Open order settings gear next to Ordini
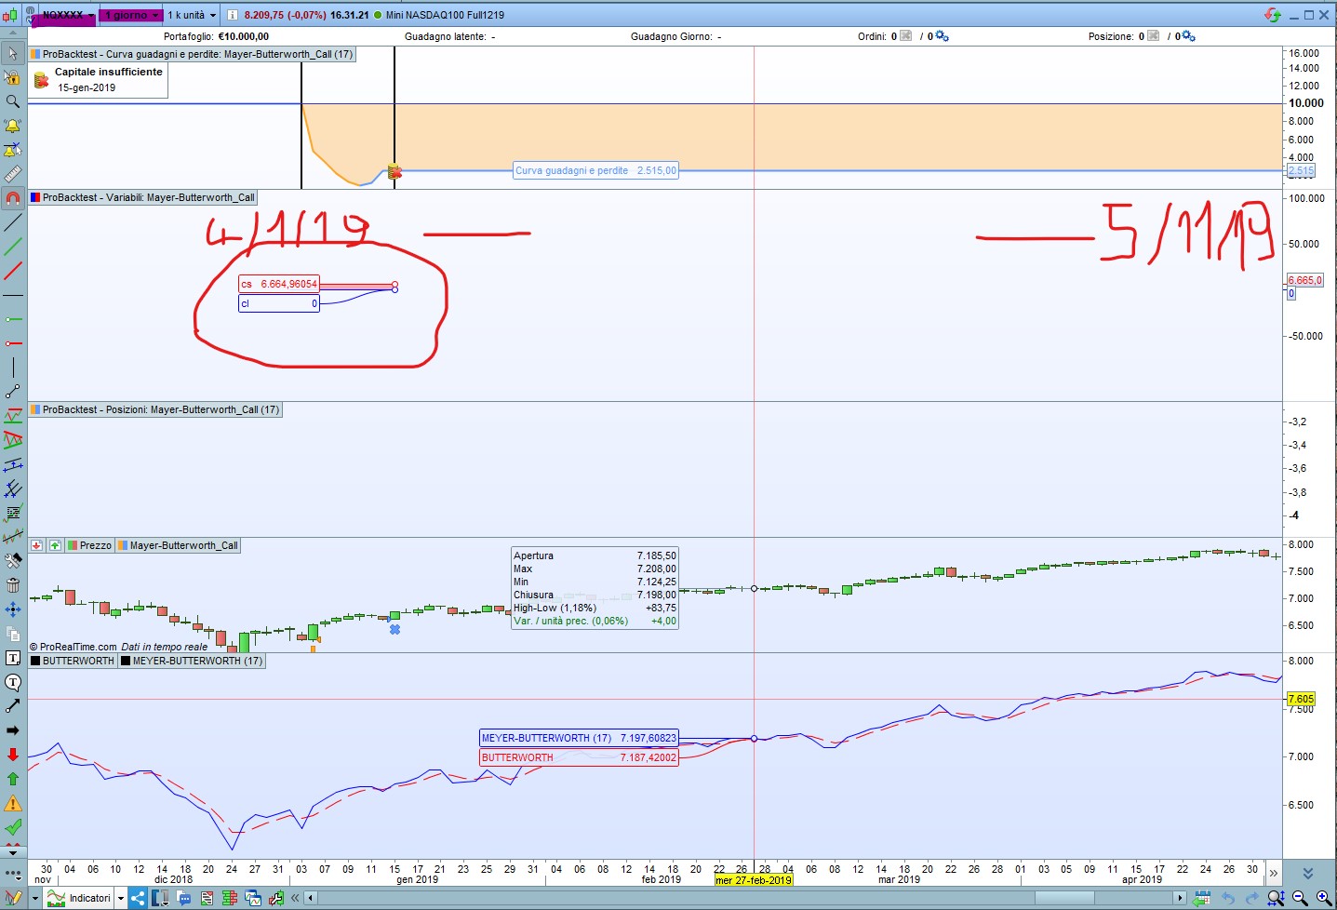This screenshot has height=910, width=1337. [x=942, y=36]
